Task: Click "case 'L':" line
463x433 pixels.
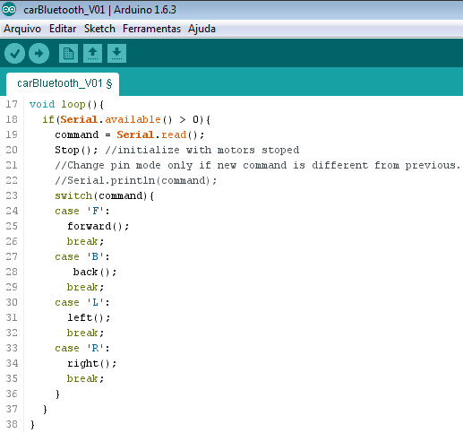Action: (82, 302)
